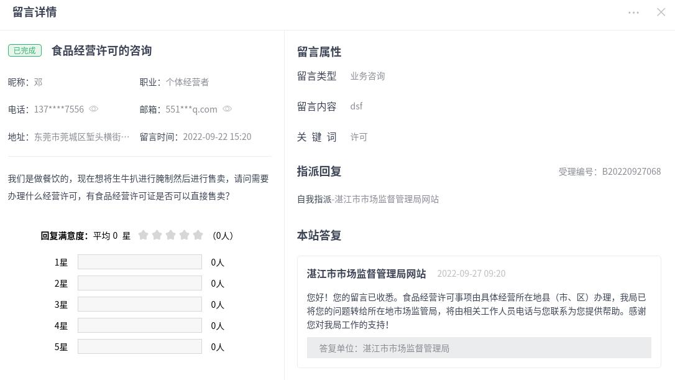Open the more options ellipsis menu
This screenshot has height=380, width=675.
click(633, 12)
